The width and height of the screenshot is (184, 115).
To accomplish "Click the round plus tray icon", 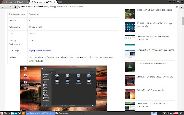I will pyautogui.click(x=168, y=113).
